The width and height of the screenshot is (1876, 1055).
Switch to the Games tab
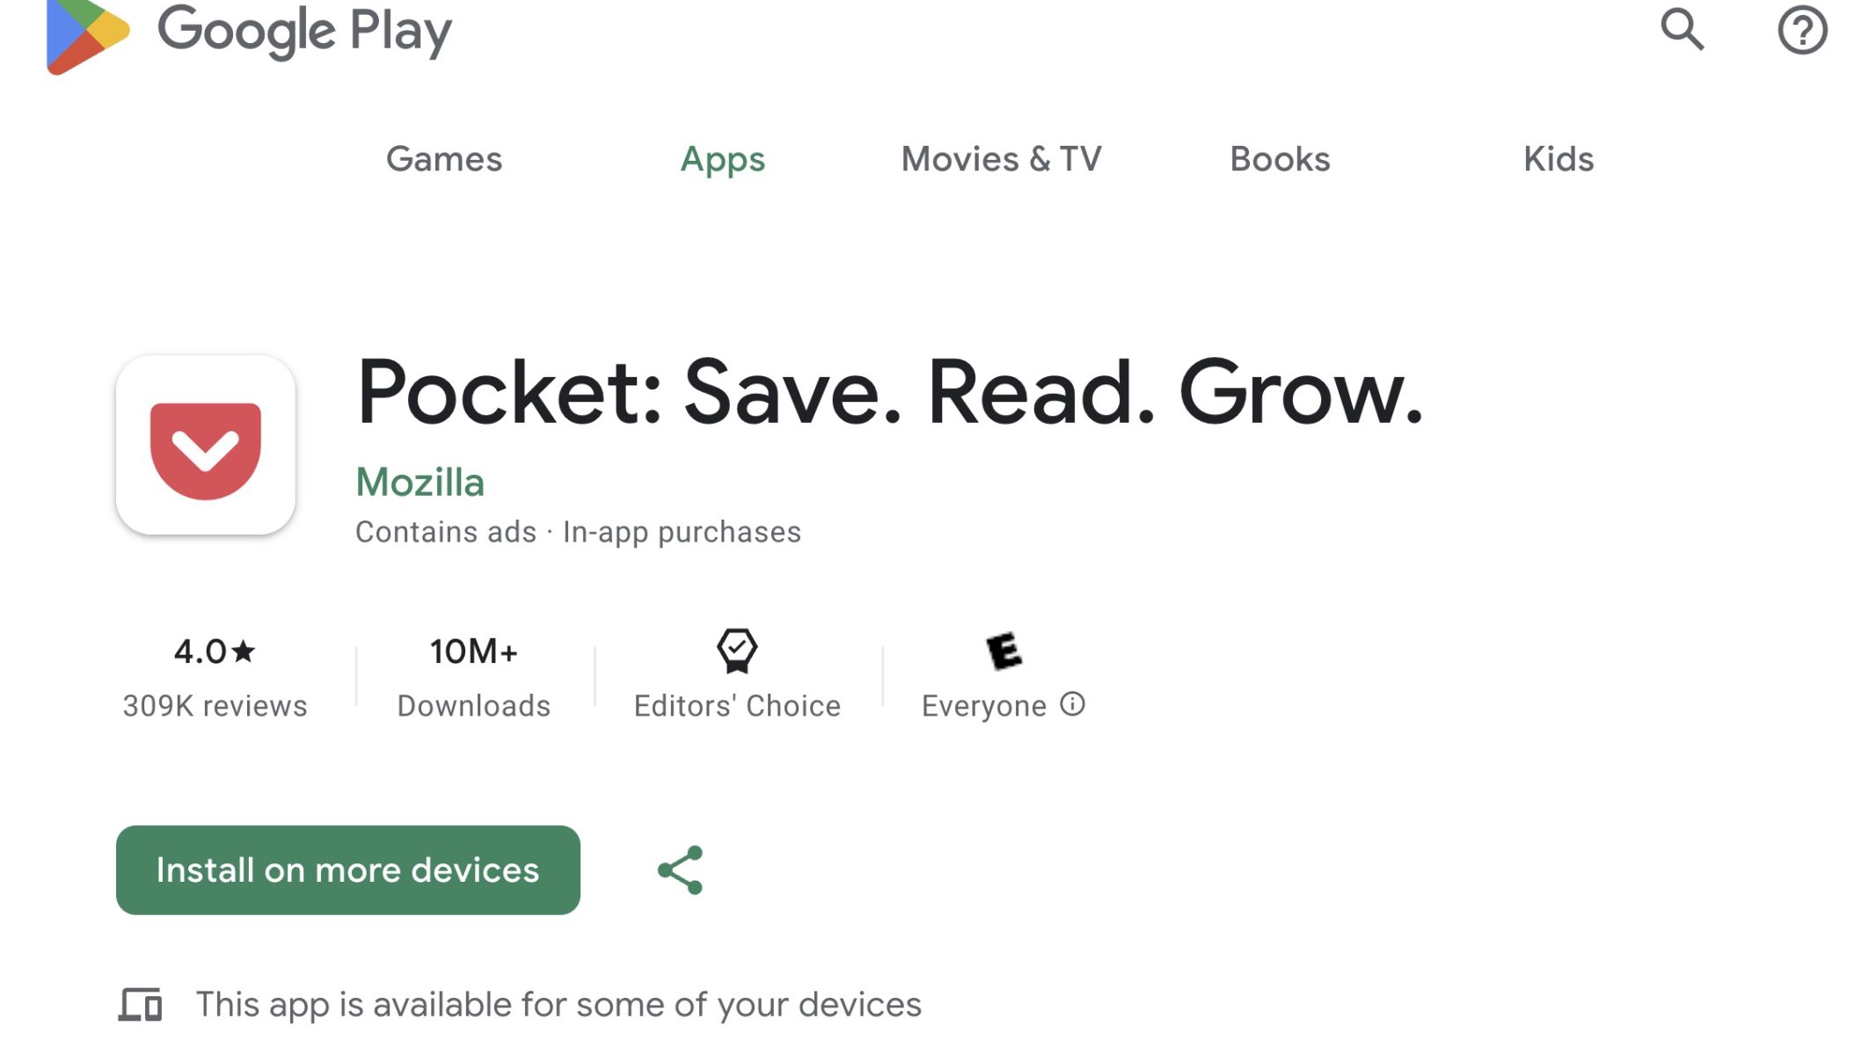444,159
